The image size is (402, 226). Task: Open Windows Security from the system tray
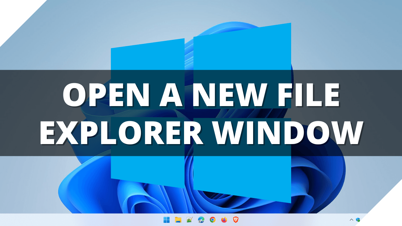(358, 219)
